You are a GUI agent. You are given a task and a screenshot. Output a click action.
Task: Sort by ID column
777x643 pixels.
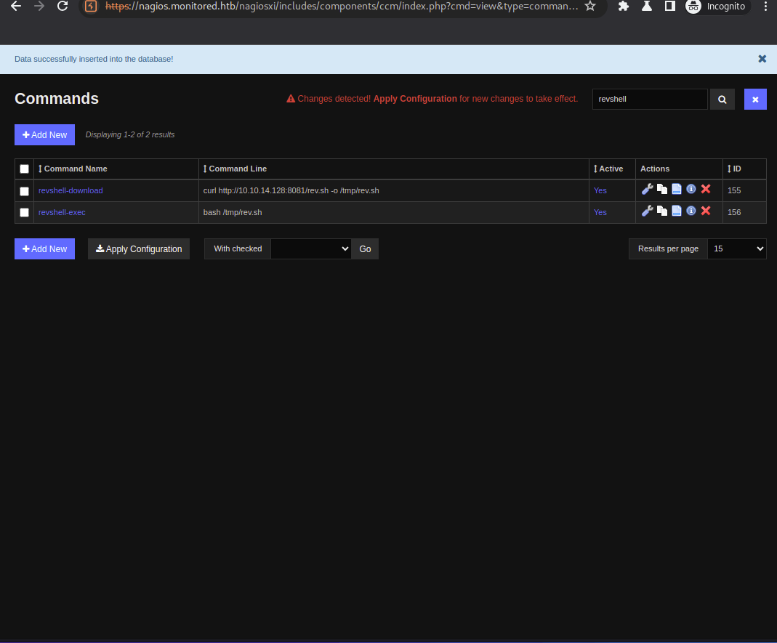click(x=734, y=169)
